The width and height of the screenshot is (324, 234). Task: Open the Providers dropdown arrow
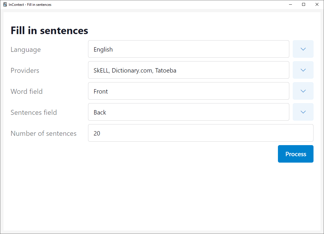coord(303,70)
